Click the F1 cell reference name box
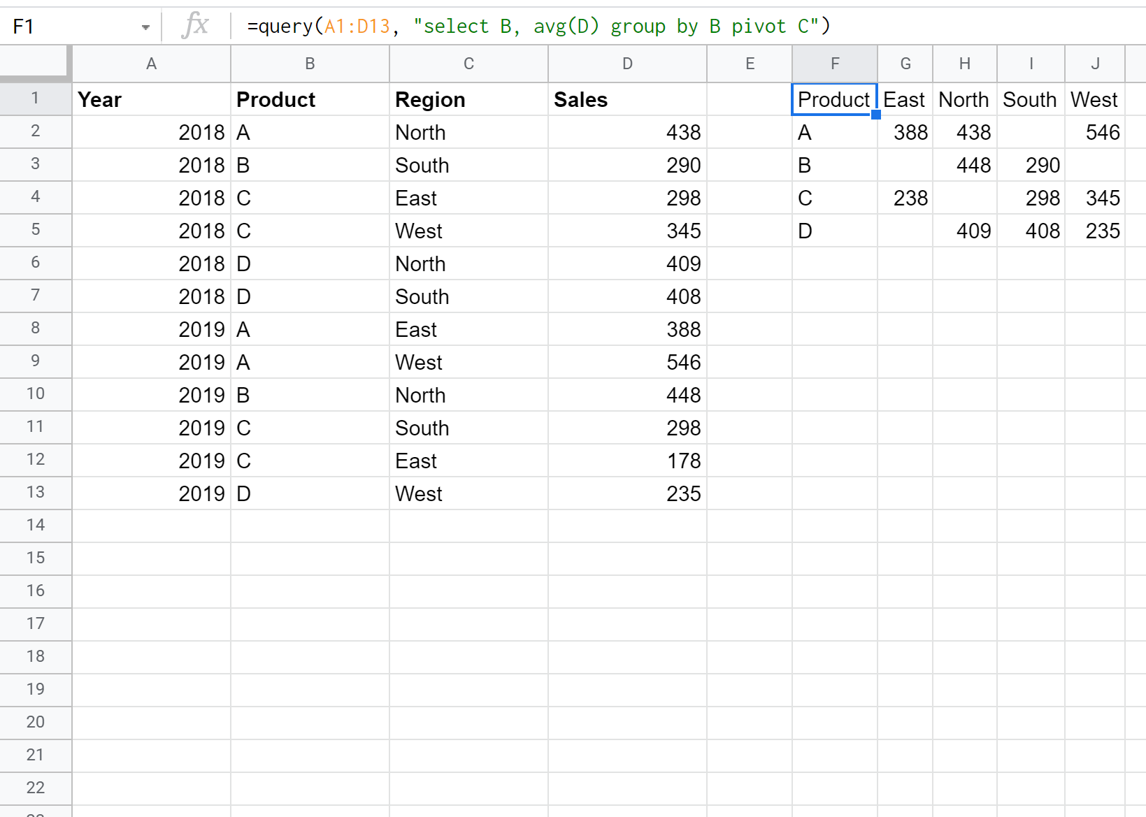 (70, 27)
